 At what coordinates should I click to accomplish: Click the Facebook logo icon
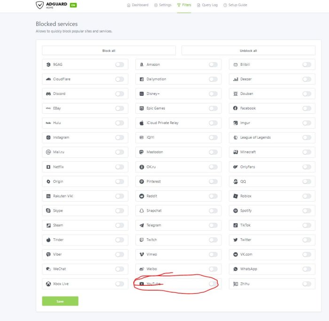[x=235, y=108]
